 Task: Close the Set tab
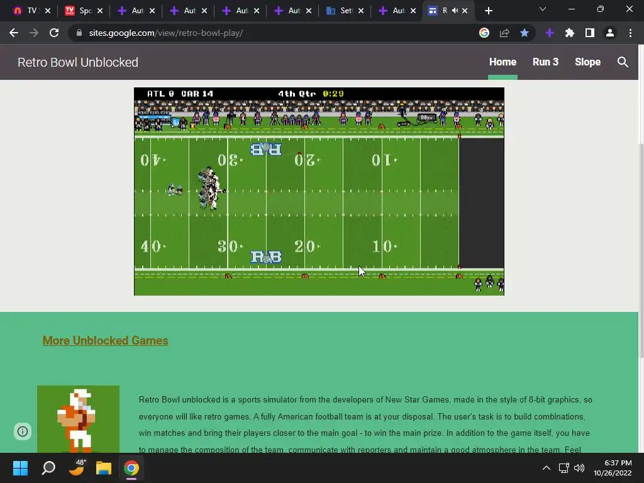[x=361, y=11]
